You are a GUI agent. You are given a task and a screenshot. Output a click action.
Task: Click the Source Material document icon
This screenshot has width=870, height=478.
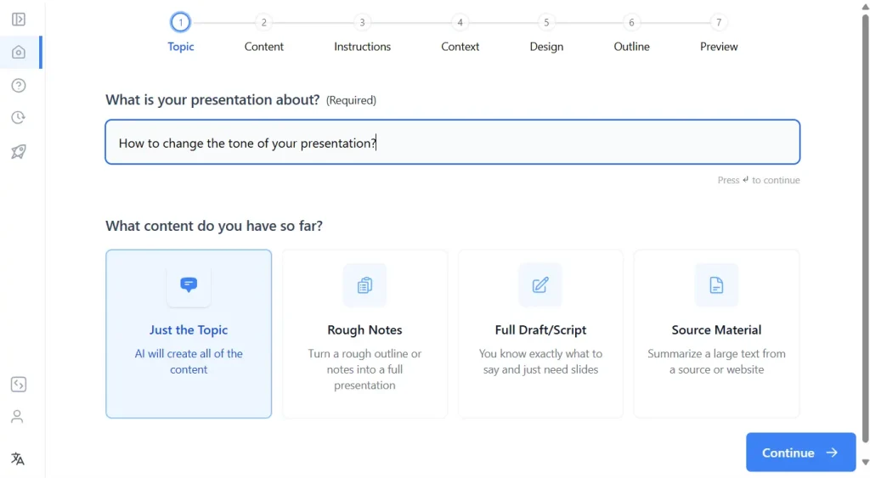point(716,285)
